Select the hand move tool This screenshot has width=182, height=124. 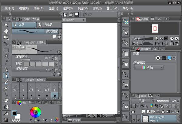6,31
